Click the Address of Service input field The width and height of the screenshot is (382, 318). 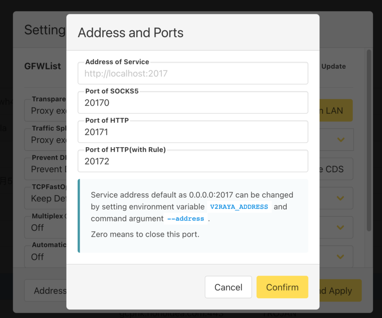click(193, 73)
